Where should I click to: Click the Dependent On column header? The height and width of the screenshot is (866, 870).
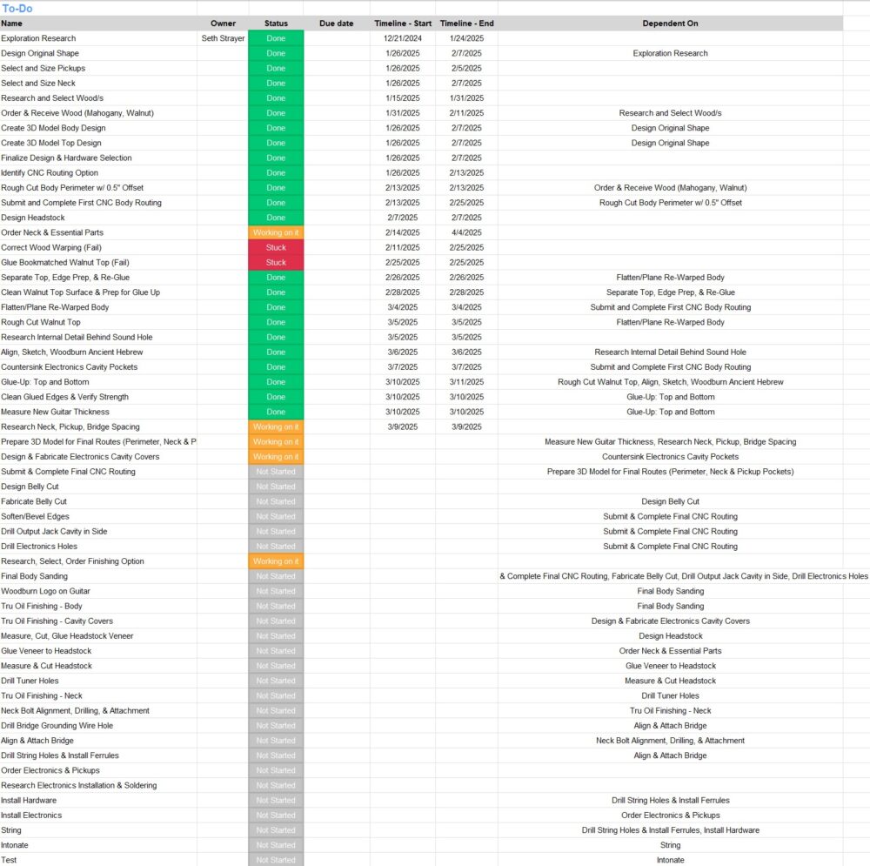670,23
